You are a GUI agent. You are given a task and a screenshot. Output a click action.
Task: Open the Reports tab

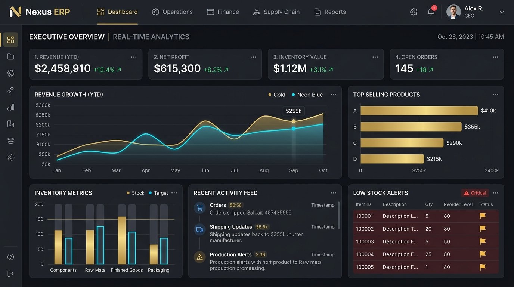click(x=330, y=12)
